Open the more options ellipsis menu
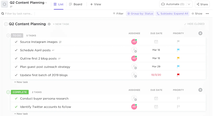Viewport: 214px width, 116px height. pyautogui.click(x=207, y=14)
